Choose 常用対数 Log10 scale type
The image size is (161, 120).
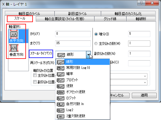coord(83,68)
